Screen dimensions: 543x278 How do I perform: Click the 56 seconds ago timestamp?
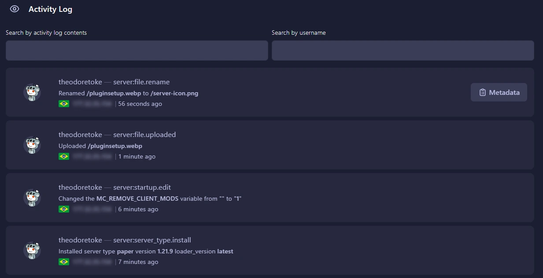140,104
